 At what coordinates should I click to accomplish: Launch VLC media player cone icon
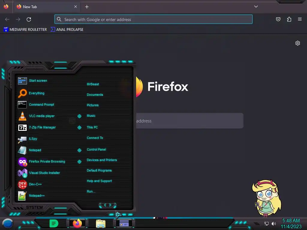(22, 116)
